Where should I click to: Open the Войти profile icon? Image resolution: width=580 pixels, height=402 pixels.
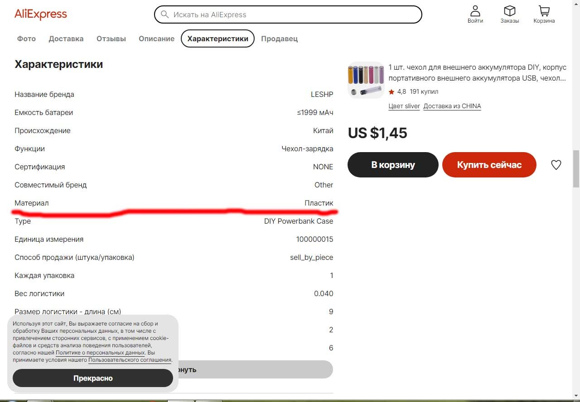click(475, 11)
